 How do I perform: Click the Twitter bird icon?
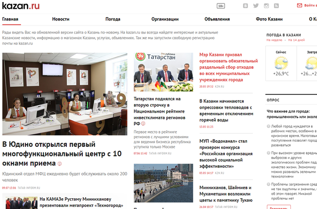click(x=256, y=6)
